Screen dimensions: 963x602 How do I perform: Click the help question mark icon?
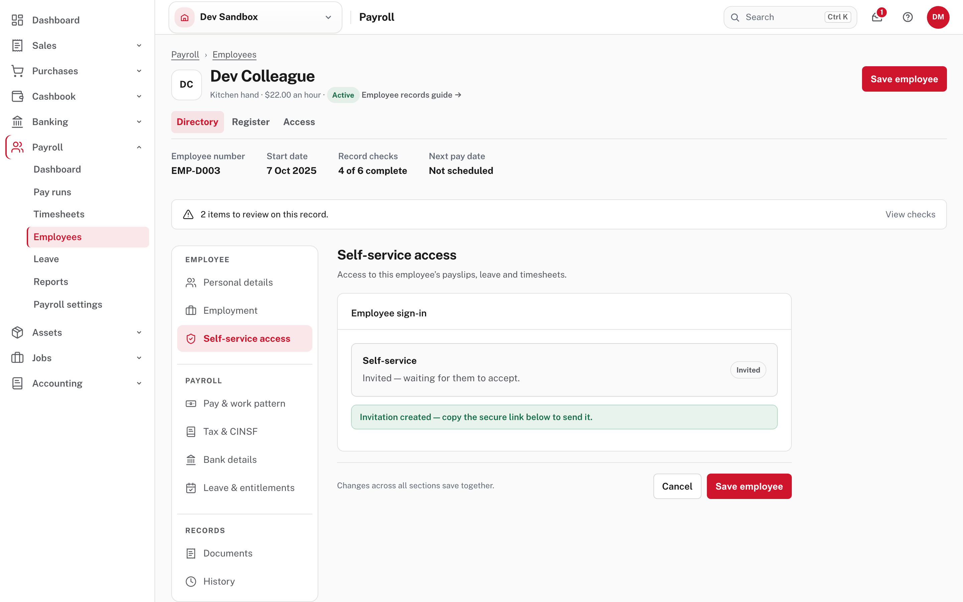pos(908,17)
